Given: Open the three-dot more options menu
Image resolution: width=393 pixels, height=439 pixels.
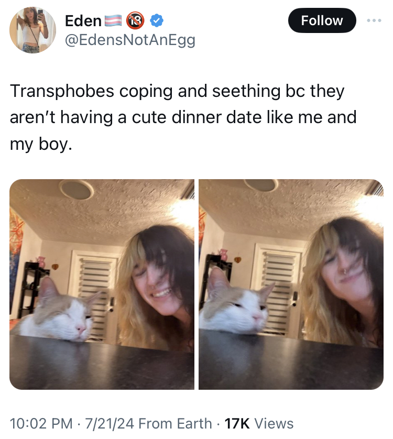Looking at the screenshot, I should pos(374,20).
